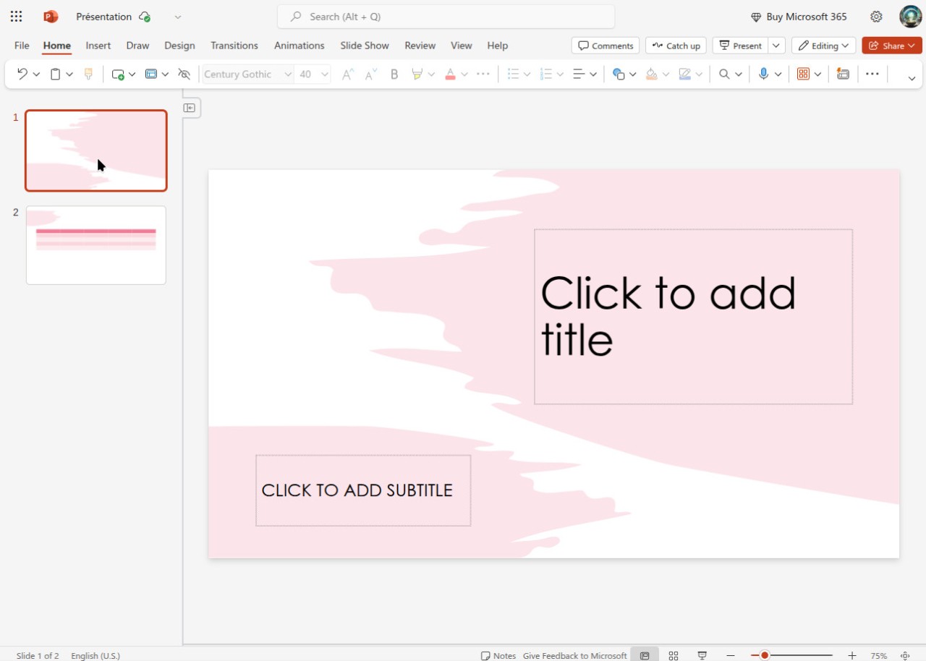Open the Settings gear icon

click(x=876, y=17)
